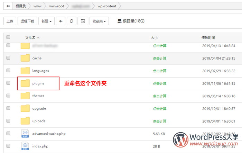The width and height of the screenshot is (242, 153).
Task: Check the box for languages folder
Action: click(8, 71)
